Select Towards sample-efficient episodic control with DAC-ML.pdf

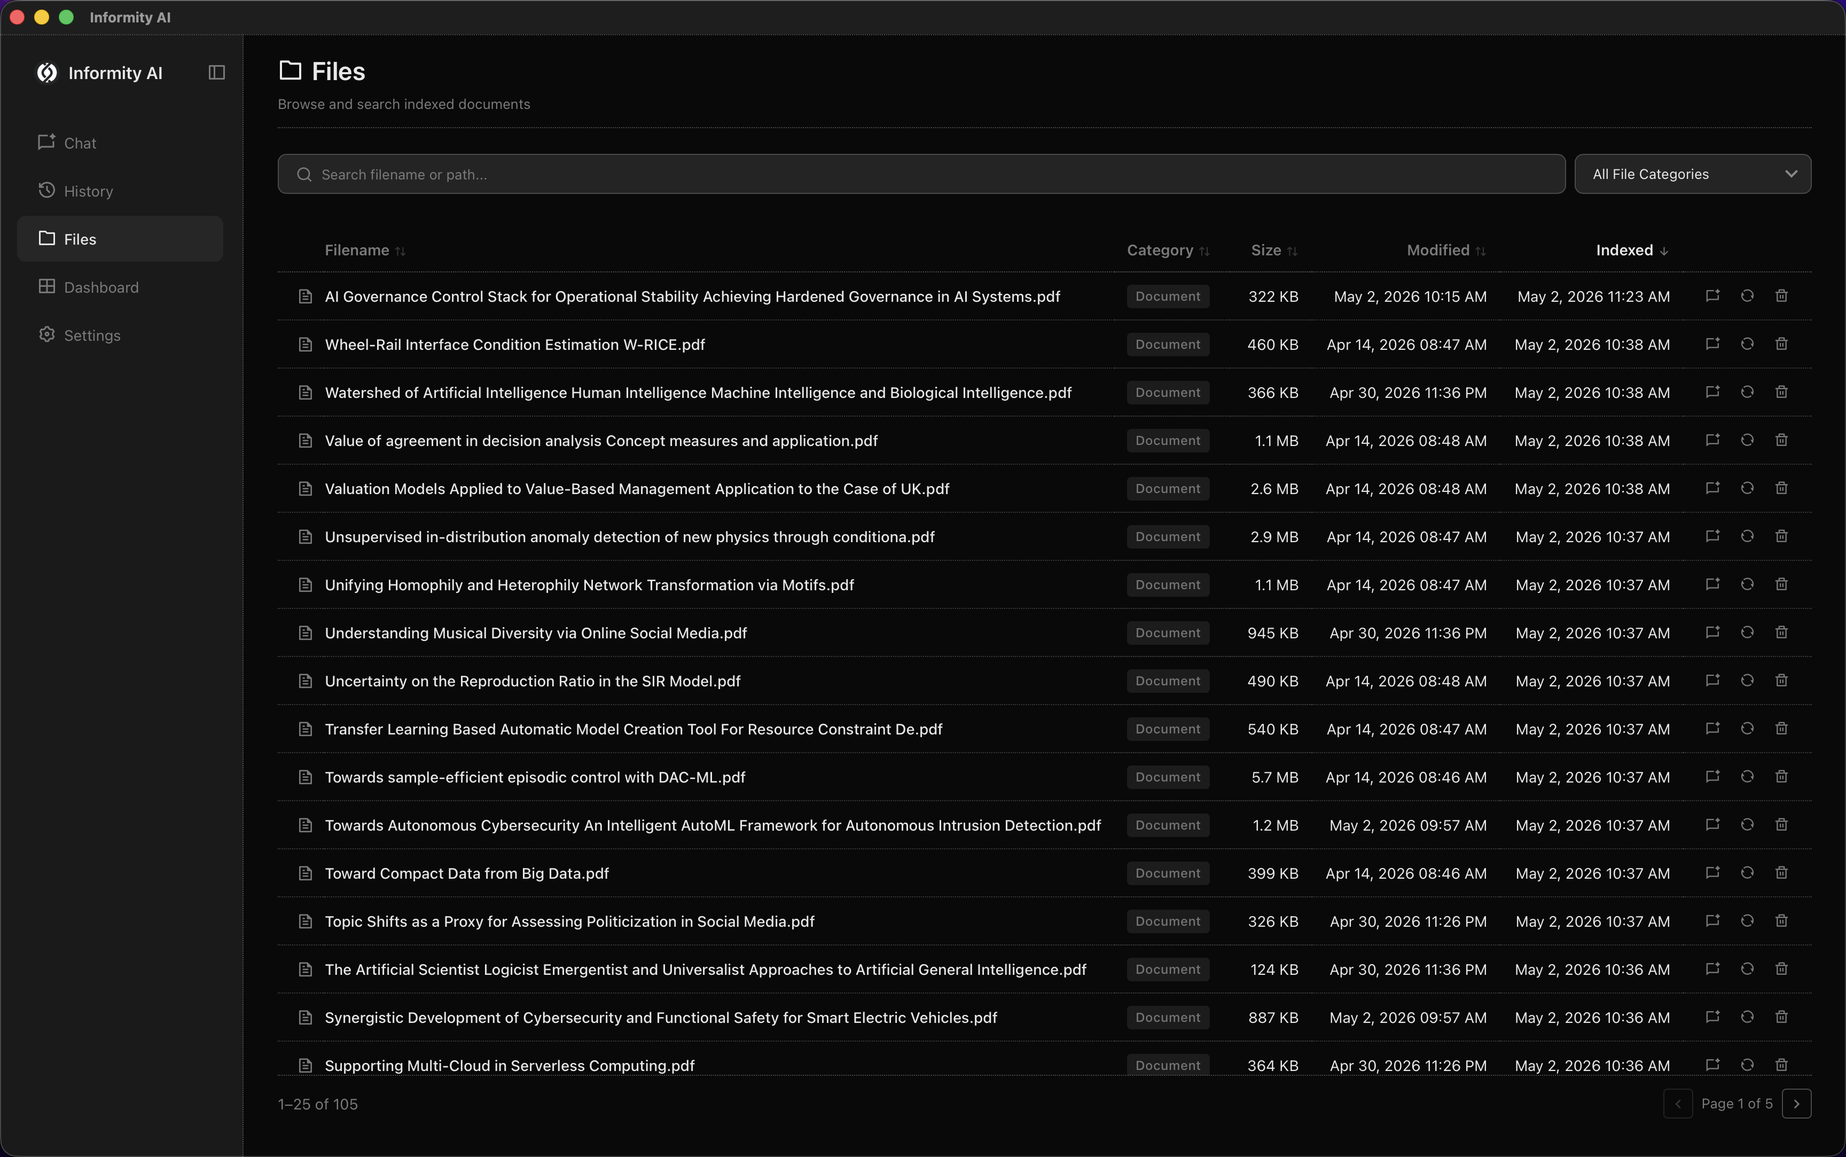point(535,777)
